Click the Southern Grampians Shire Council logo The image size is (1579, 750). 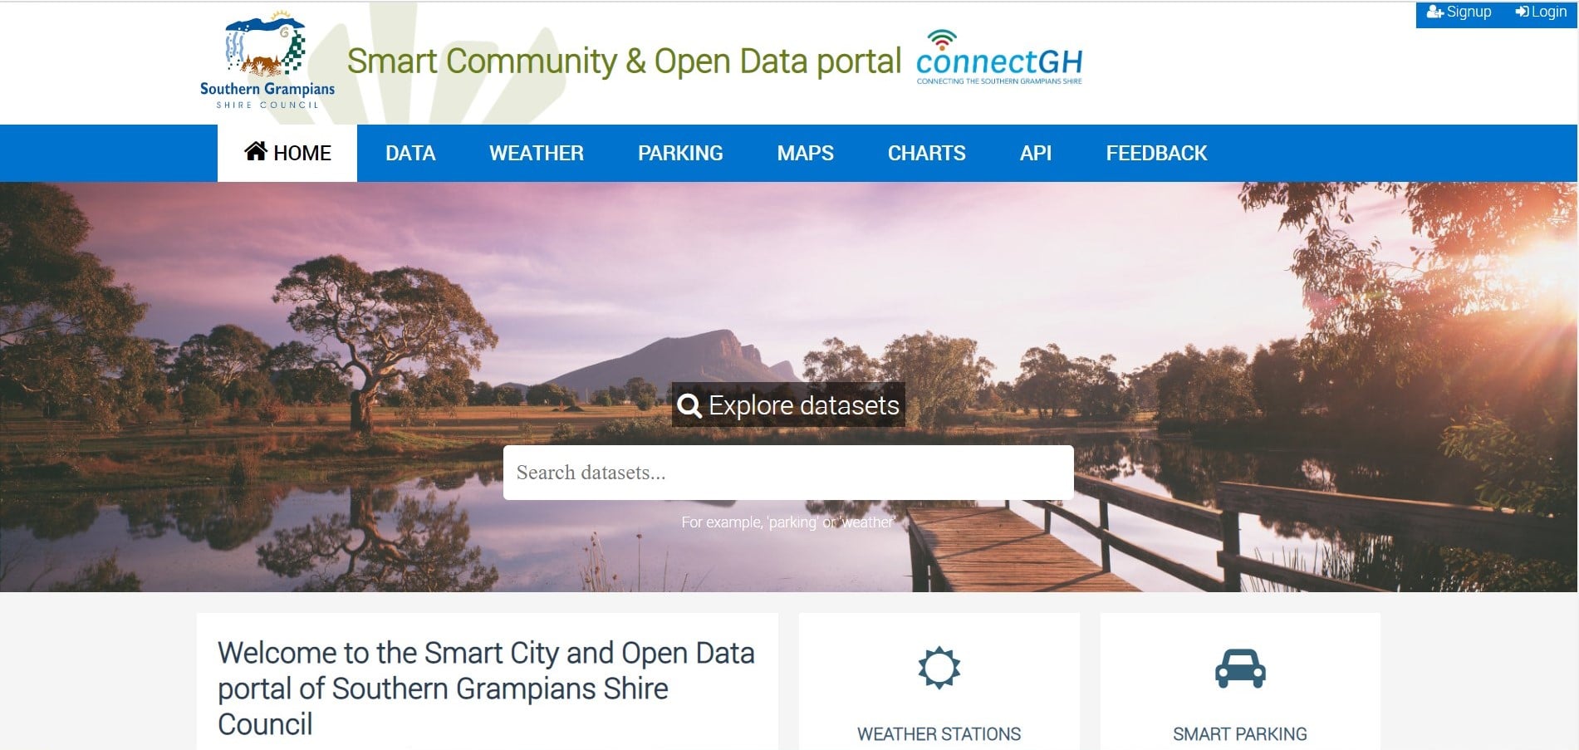(267, 62)
